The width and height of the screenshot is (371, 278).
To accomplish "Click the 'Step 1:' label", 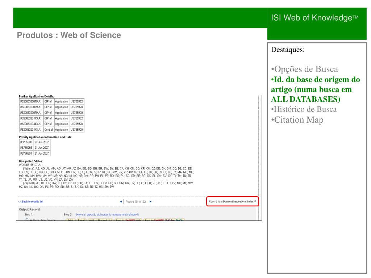I will pos(29,215).
